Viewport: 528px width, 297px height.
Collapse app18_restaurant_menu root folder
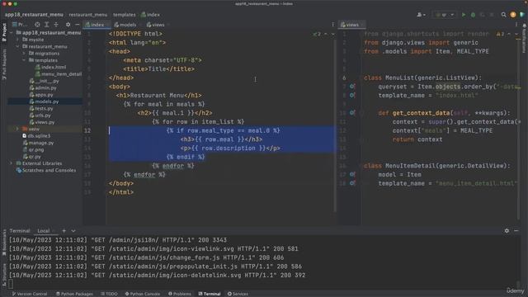[x=11, y=33]
